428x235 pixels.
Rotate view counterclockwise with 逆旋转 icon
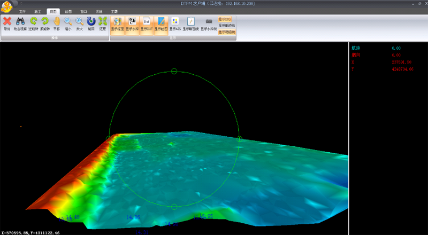pos(33,23)
